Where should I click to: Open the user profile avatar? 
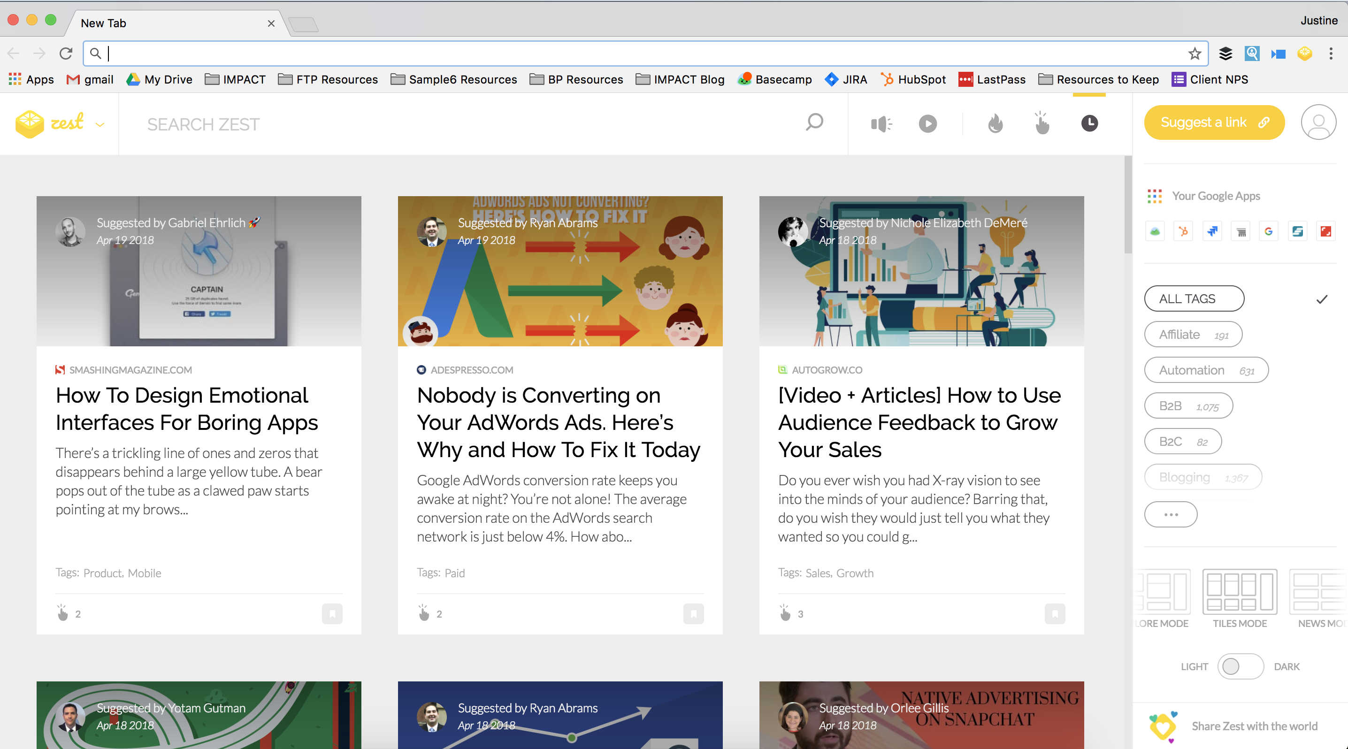click(1318, 122)
